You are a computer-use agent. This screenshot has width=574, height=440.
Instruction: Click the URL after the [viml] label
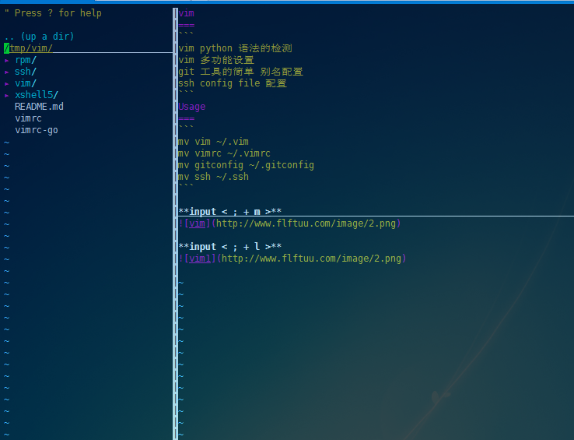311,259
